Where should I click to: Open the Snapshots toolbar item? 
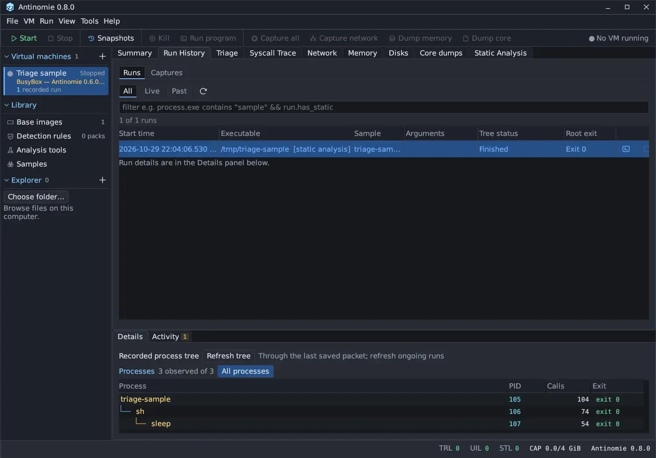pyautogui.click(x=111, y=38)
